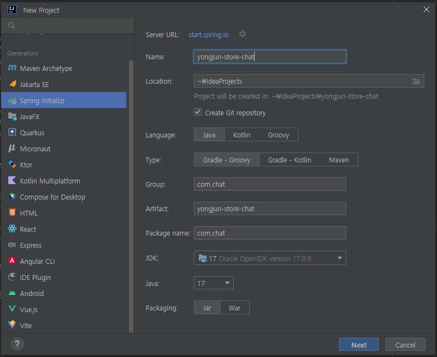The width and height of the screenshot is (437, 357).
Task: Click the Cancel button
Action: pyautogui.click(x=405, y=345)
